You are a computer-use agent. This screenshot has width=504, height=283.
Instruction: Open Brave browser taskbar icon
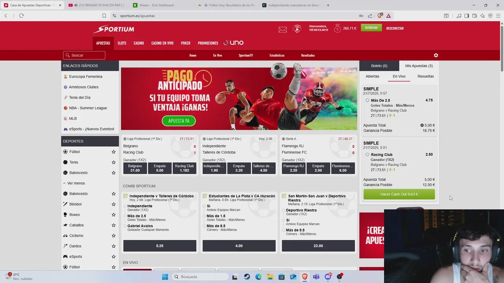coord(305,277)
